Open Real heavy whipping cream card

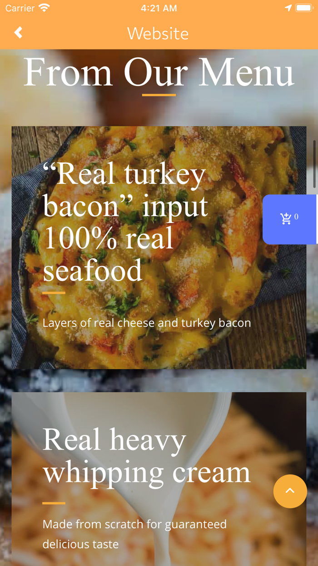pos(159,479)
